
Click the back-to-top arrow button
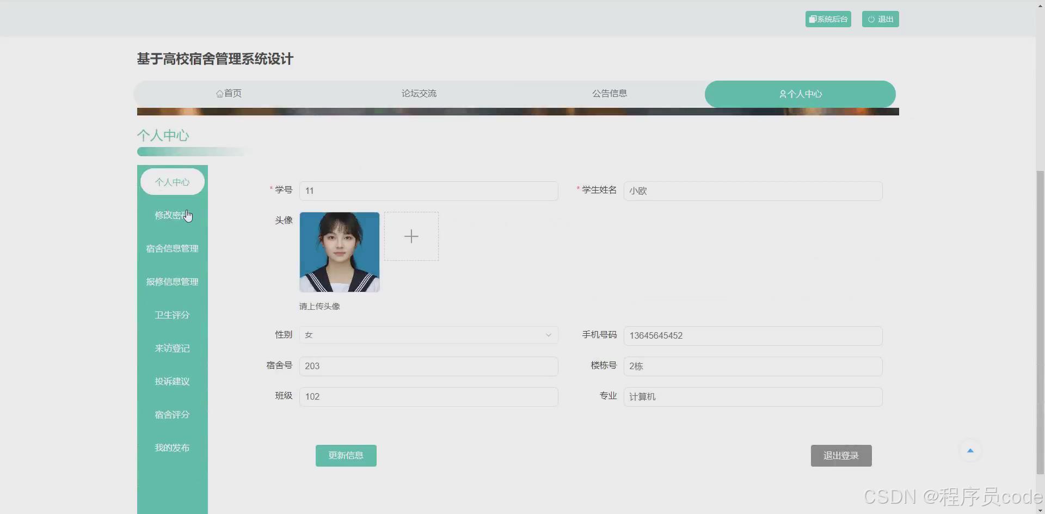(970, 450)
